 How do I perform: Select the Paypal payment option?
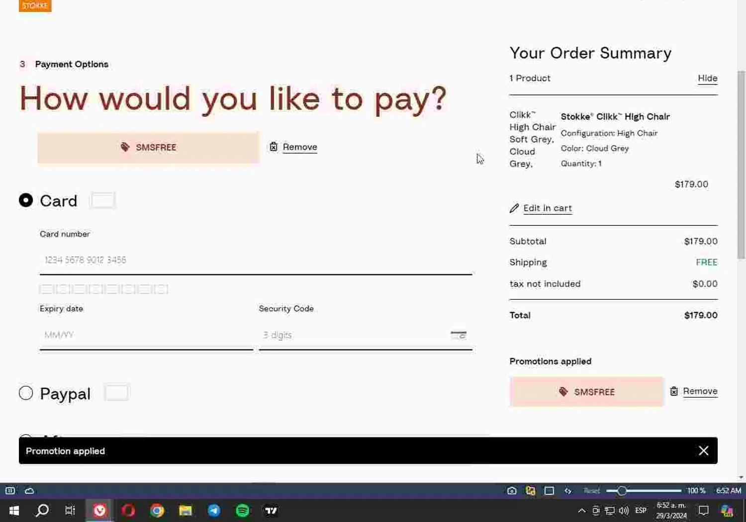pos(26,393)
